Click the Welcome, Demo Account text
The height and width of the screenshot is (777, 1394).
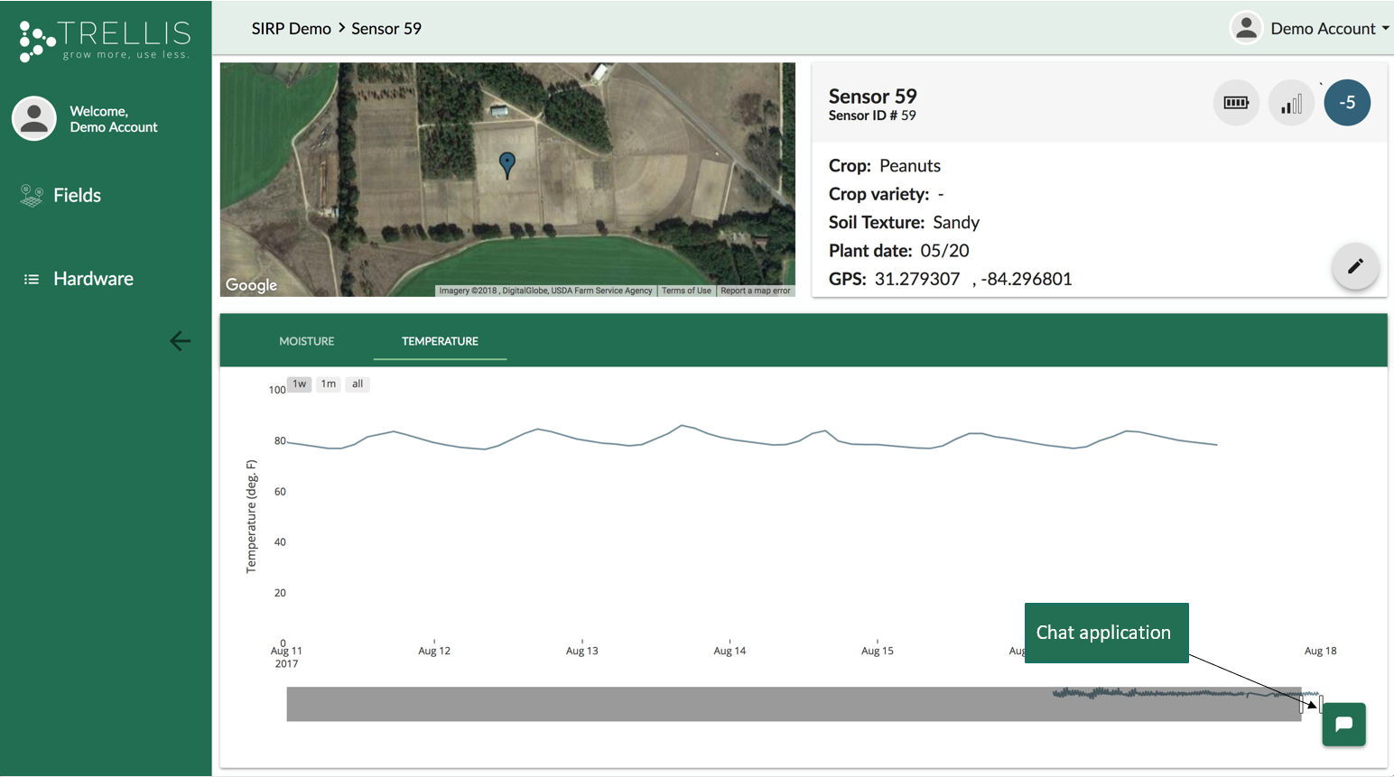(x=114, y=119)
